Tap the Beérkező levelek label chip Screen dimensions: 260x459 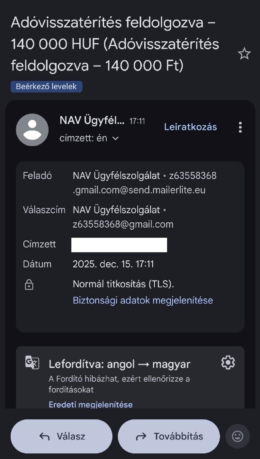[x=46, y=87]
